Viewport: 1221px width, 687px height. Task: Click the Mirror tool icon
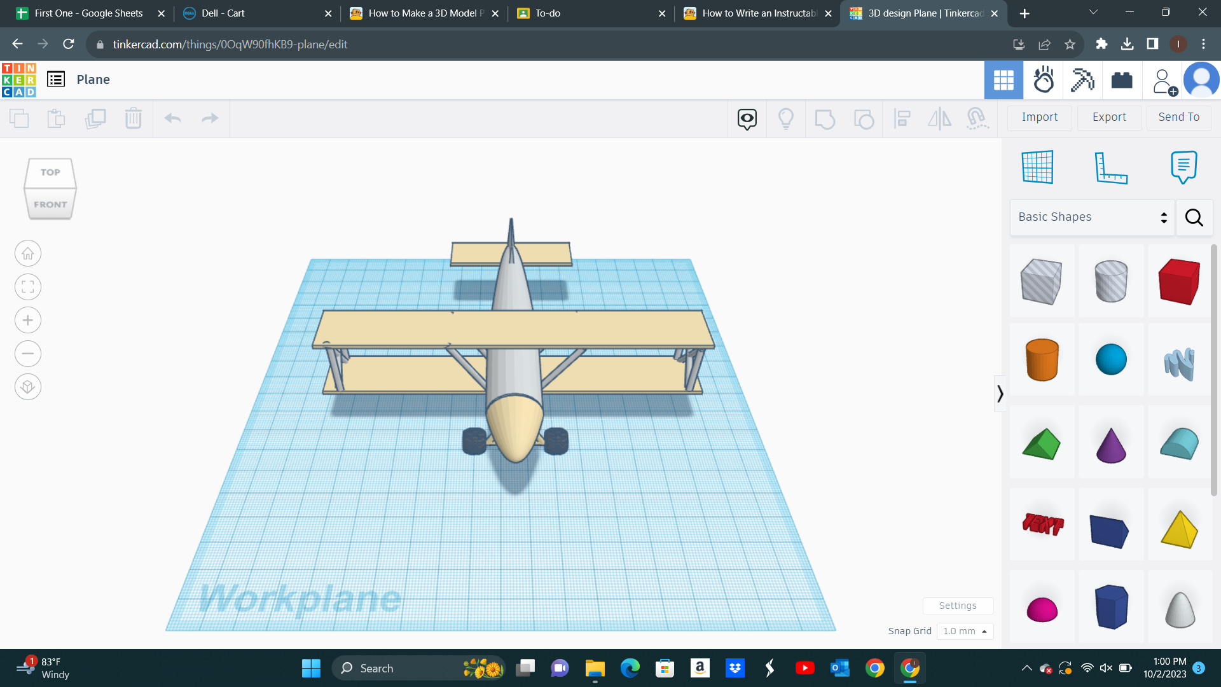[x=940, y=118]
